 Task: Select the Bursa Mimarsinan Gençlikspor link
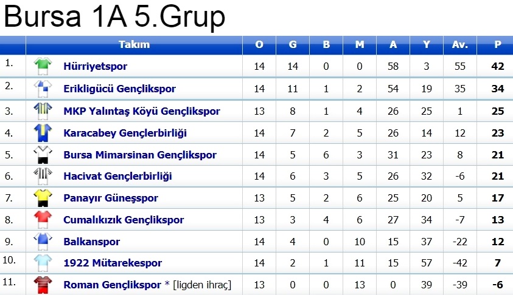coord(140,155)
